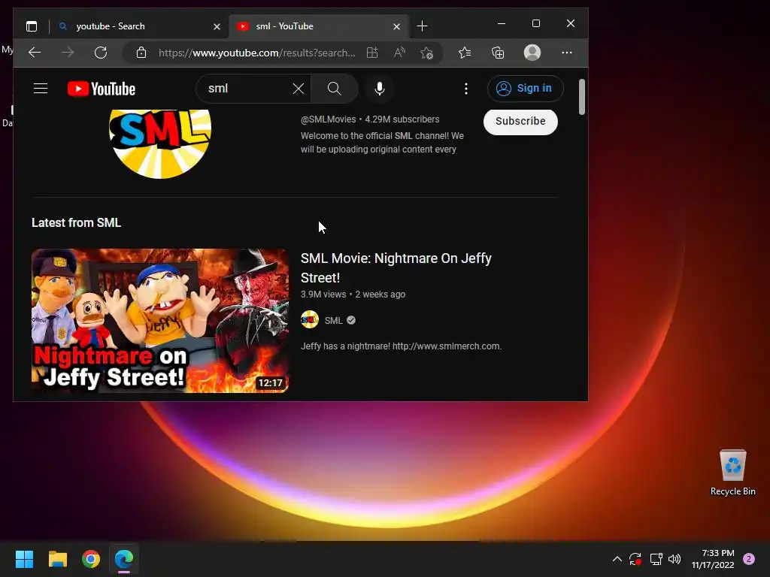Click the SML channel name under video
The height and width of the screenshot is (577, 770).
[333, 320]
